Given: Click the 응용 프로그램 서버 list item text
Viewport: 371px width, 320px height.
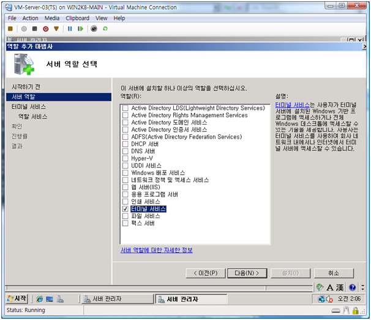Looking at the screenshot, I should tap(154, 194).
